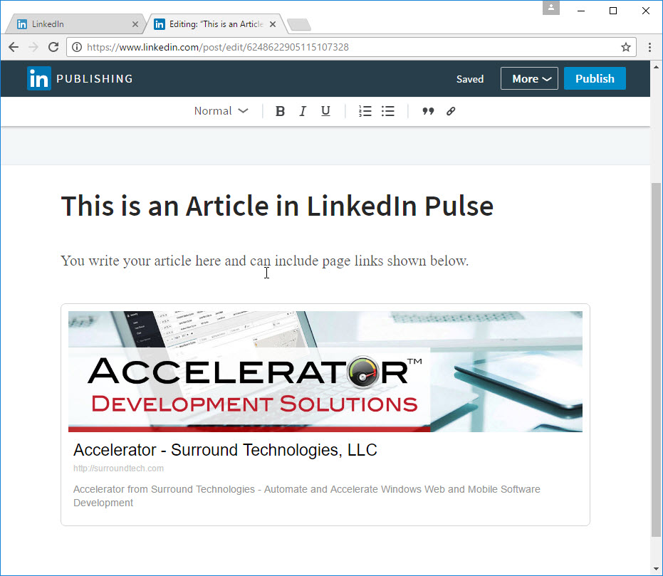The width and height of the screenshot is (663, 576).
Task: Click in the article body paragraph
Action: coord(265,261)
